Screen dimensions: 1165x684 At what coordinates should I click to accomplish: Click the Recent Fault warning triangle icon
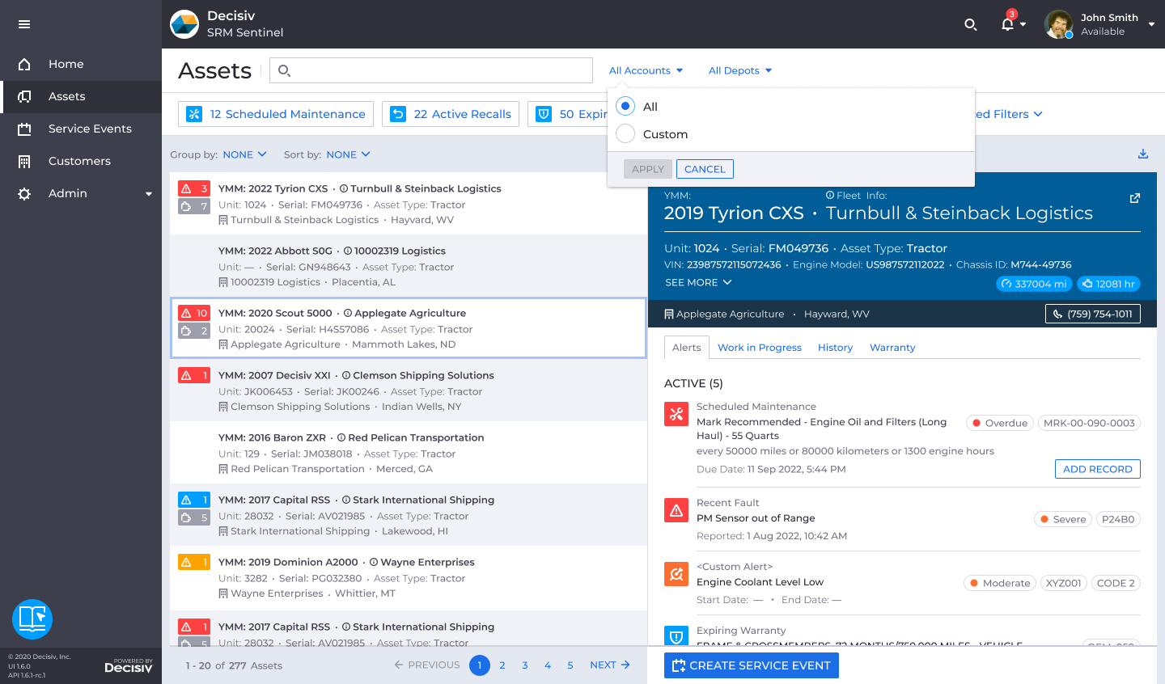point(676,510)
